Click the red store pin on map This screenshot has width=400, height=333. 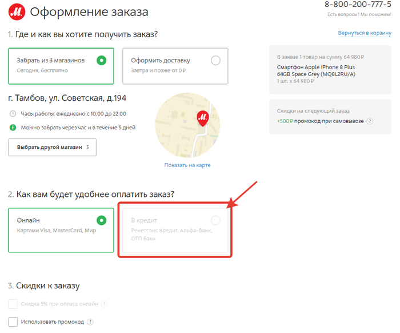[202, 118]
